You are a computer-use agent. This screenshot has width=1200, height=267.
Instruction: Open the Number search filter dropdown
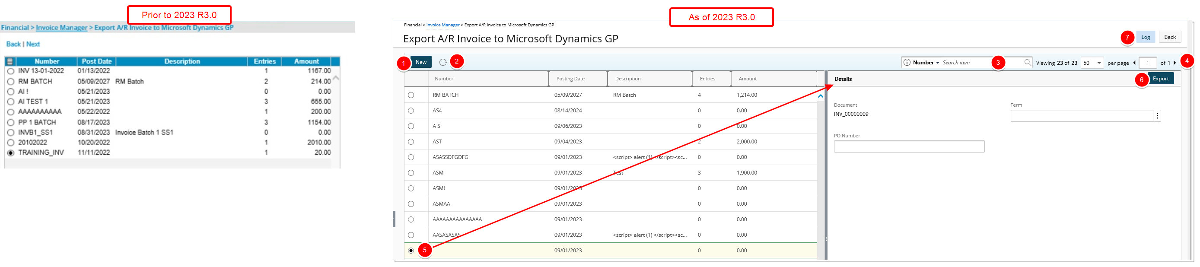point(926,63)
